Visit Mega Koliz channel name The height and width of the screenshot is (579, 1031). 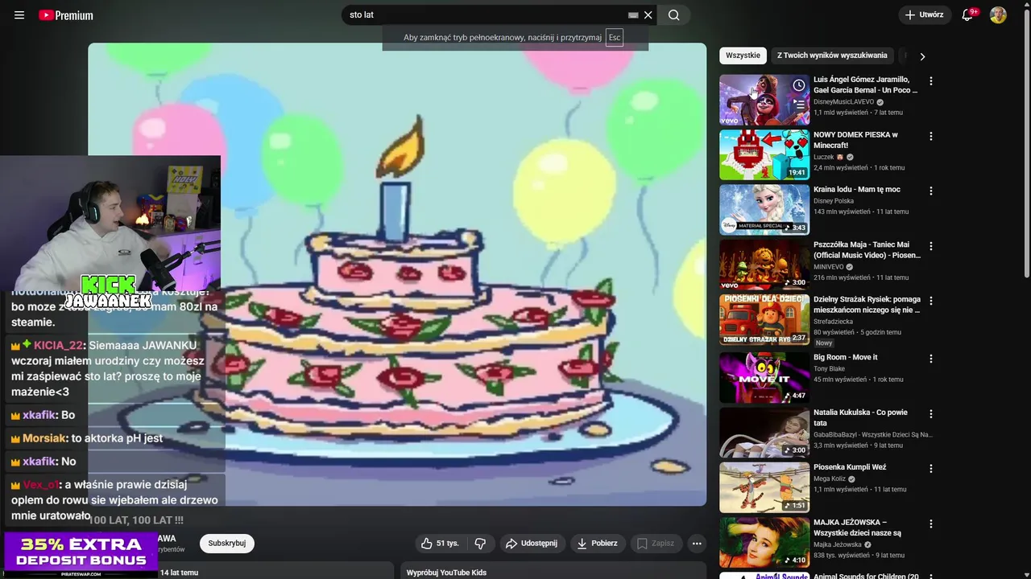[830, 478]
